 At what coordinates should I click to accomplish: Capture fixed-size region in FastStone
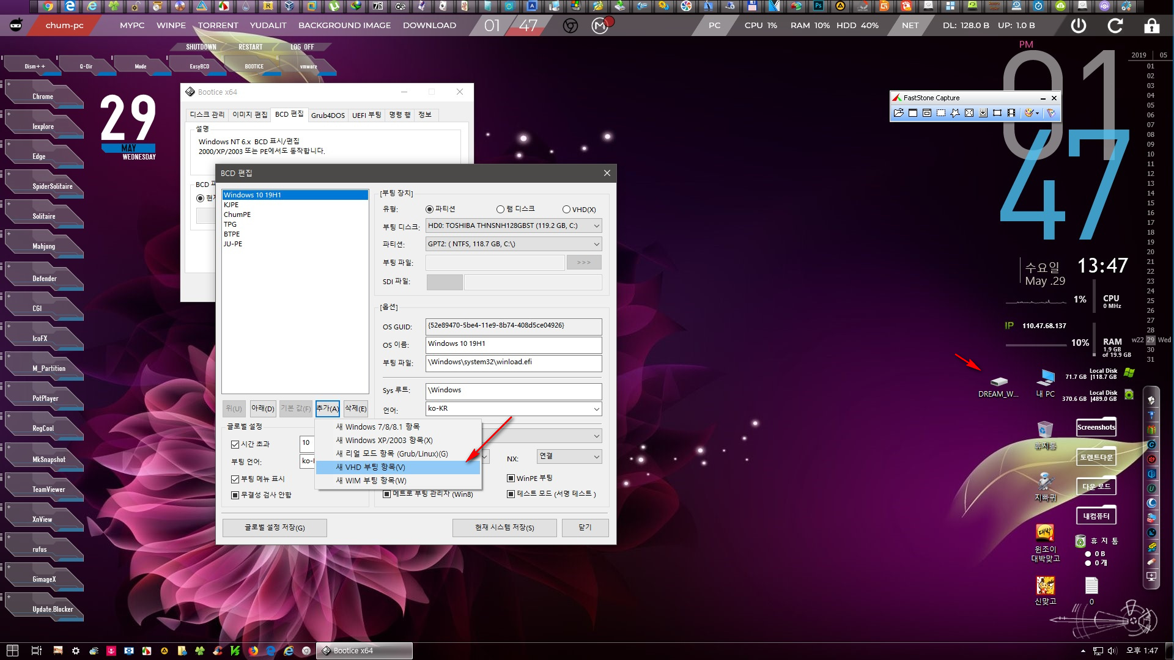point(997,113)
